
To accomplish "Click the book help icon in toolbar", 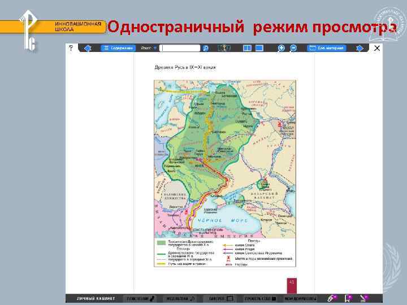I will 224,47.
